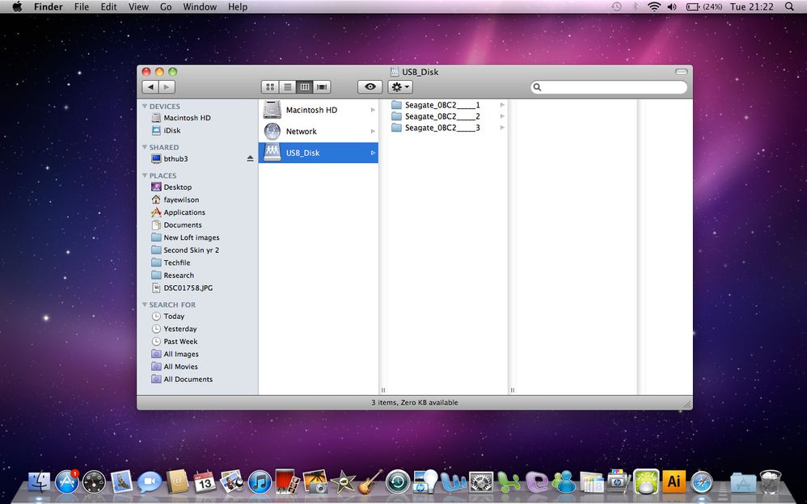807x504 pixels.
Task: Open Safari from the Dock
Action: click(x=701, y=482)
